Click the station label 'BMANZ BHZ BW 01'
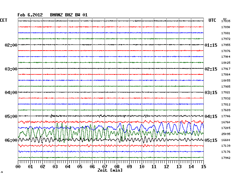The image size is (232, 176). point(69,15)
